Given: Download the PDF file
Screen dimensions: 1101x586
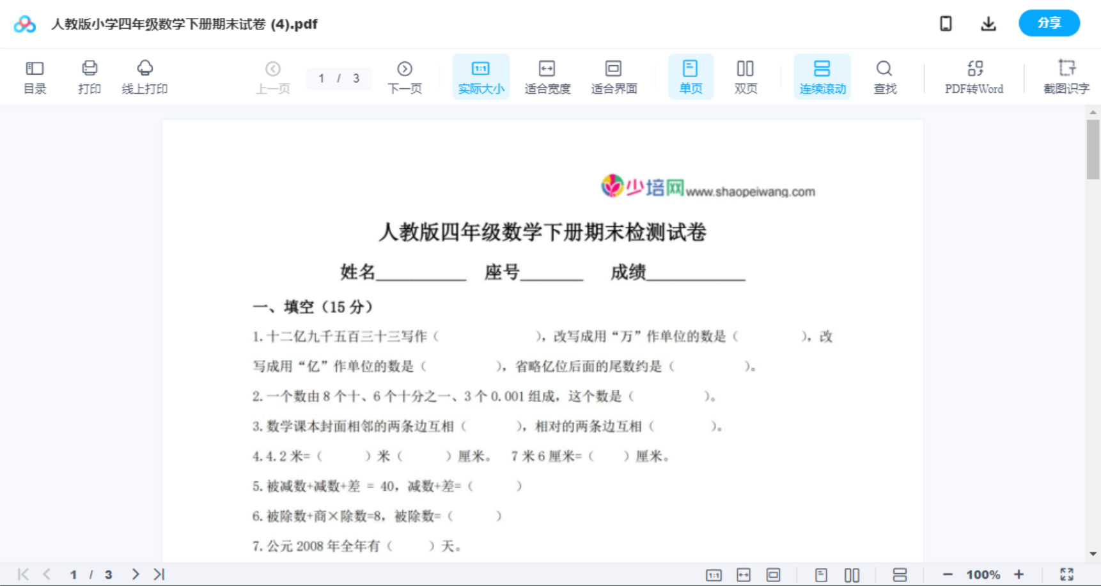Looking at the screenshot, I should point(988,24).
